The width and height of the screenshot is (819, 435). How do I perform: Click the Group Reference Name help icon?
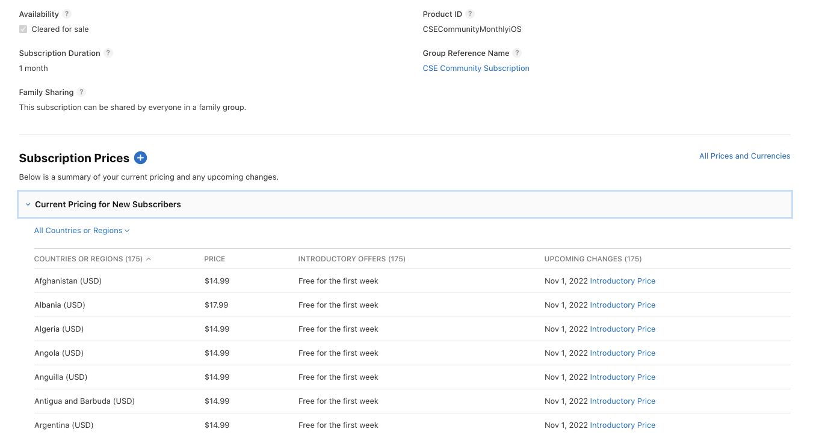pos(518,53)
